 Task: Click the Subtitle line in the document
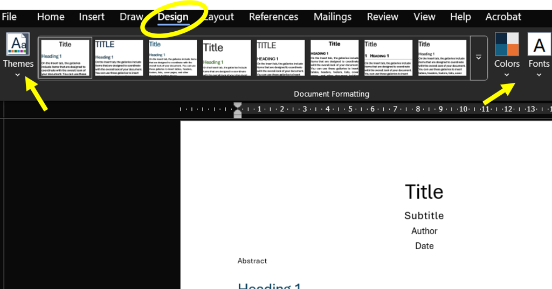coord(424,216)
